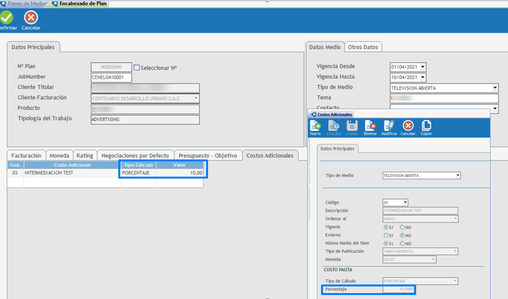Check the Seleccionar Nº checkbox

click(x=137, y=67)
